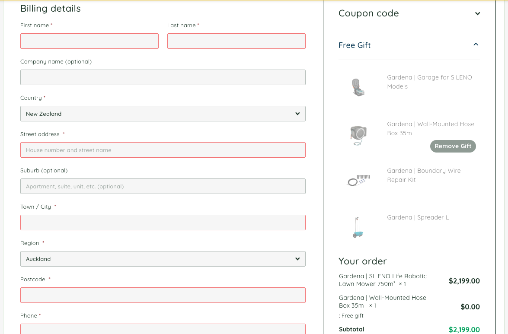Open the Region dropdown showing Auckland

coord(163,259)
